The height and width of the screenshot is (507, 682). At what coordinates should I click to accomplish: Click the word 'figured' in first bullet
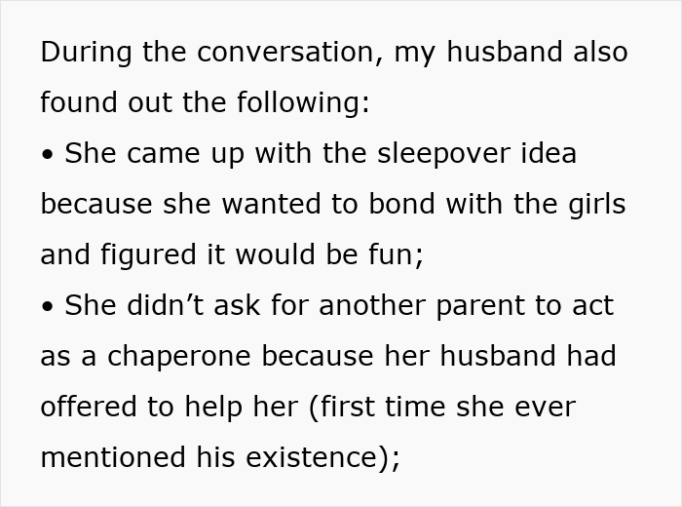(148, 255)
